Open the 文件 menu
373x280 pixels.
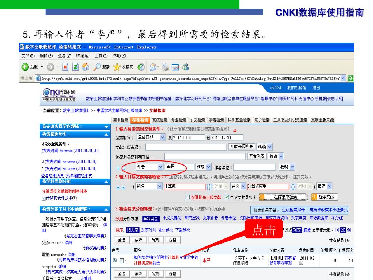[28, 56]
